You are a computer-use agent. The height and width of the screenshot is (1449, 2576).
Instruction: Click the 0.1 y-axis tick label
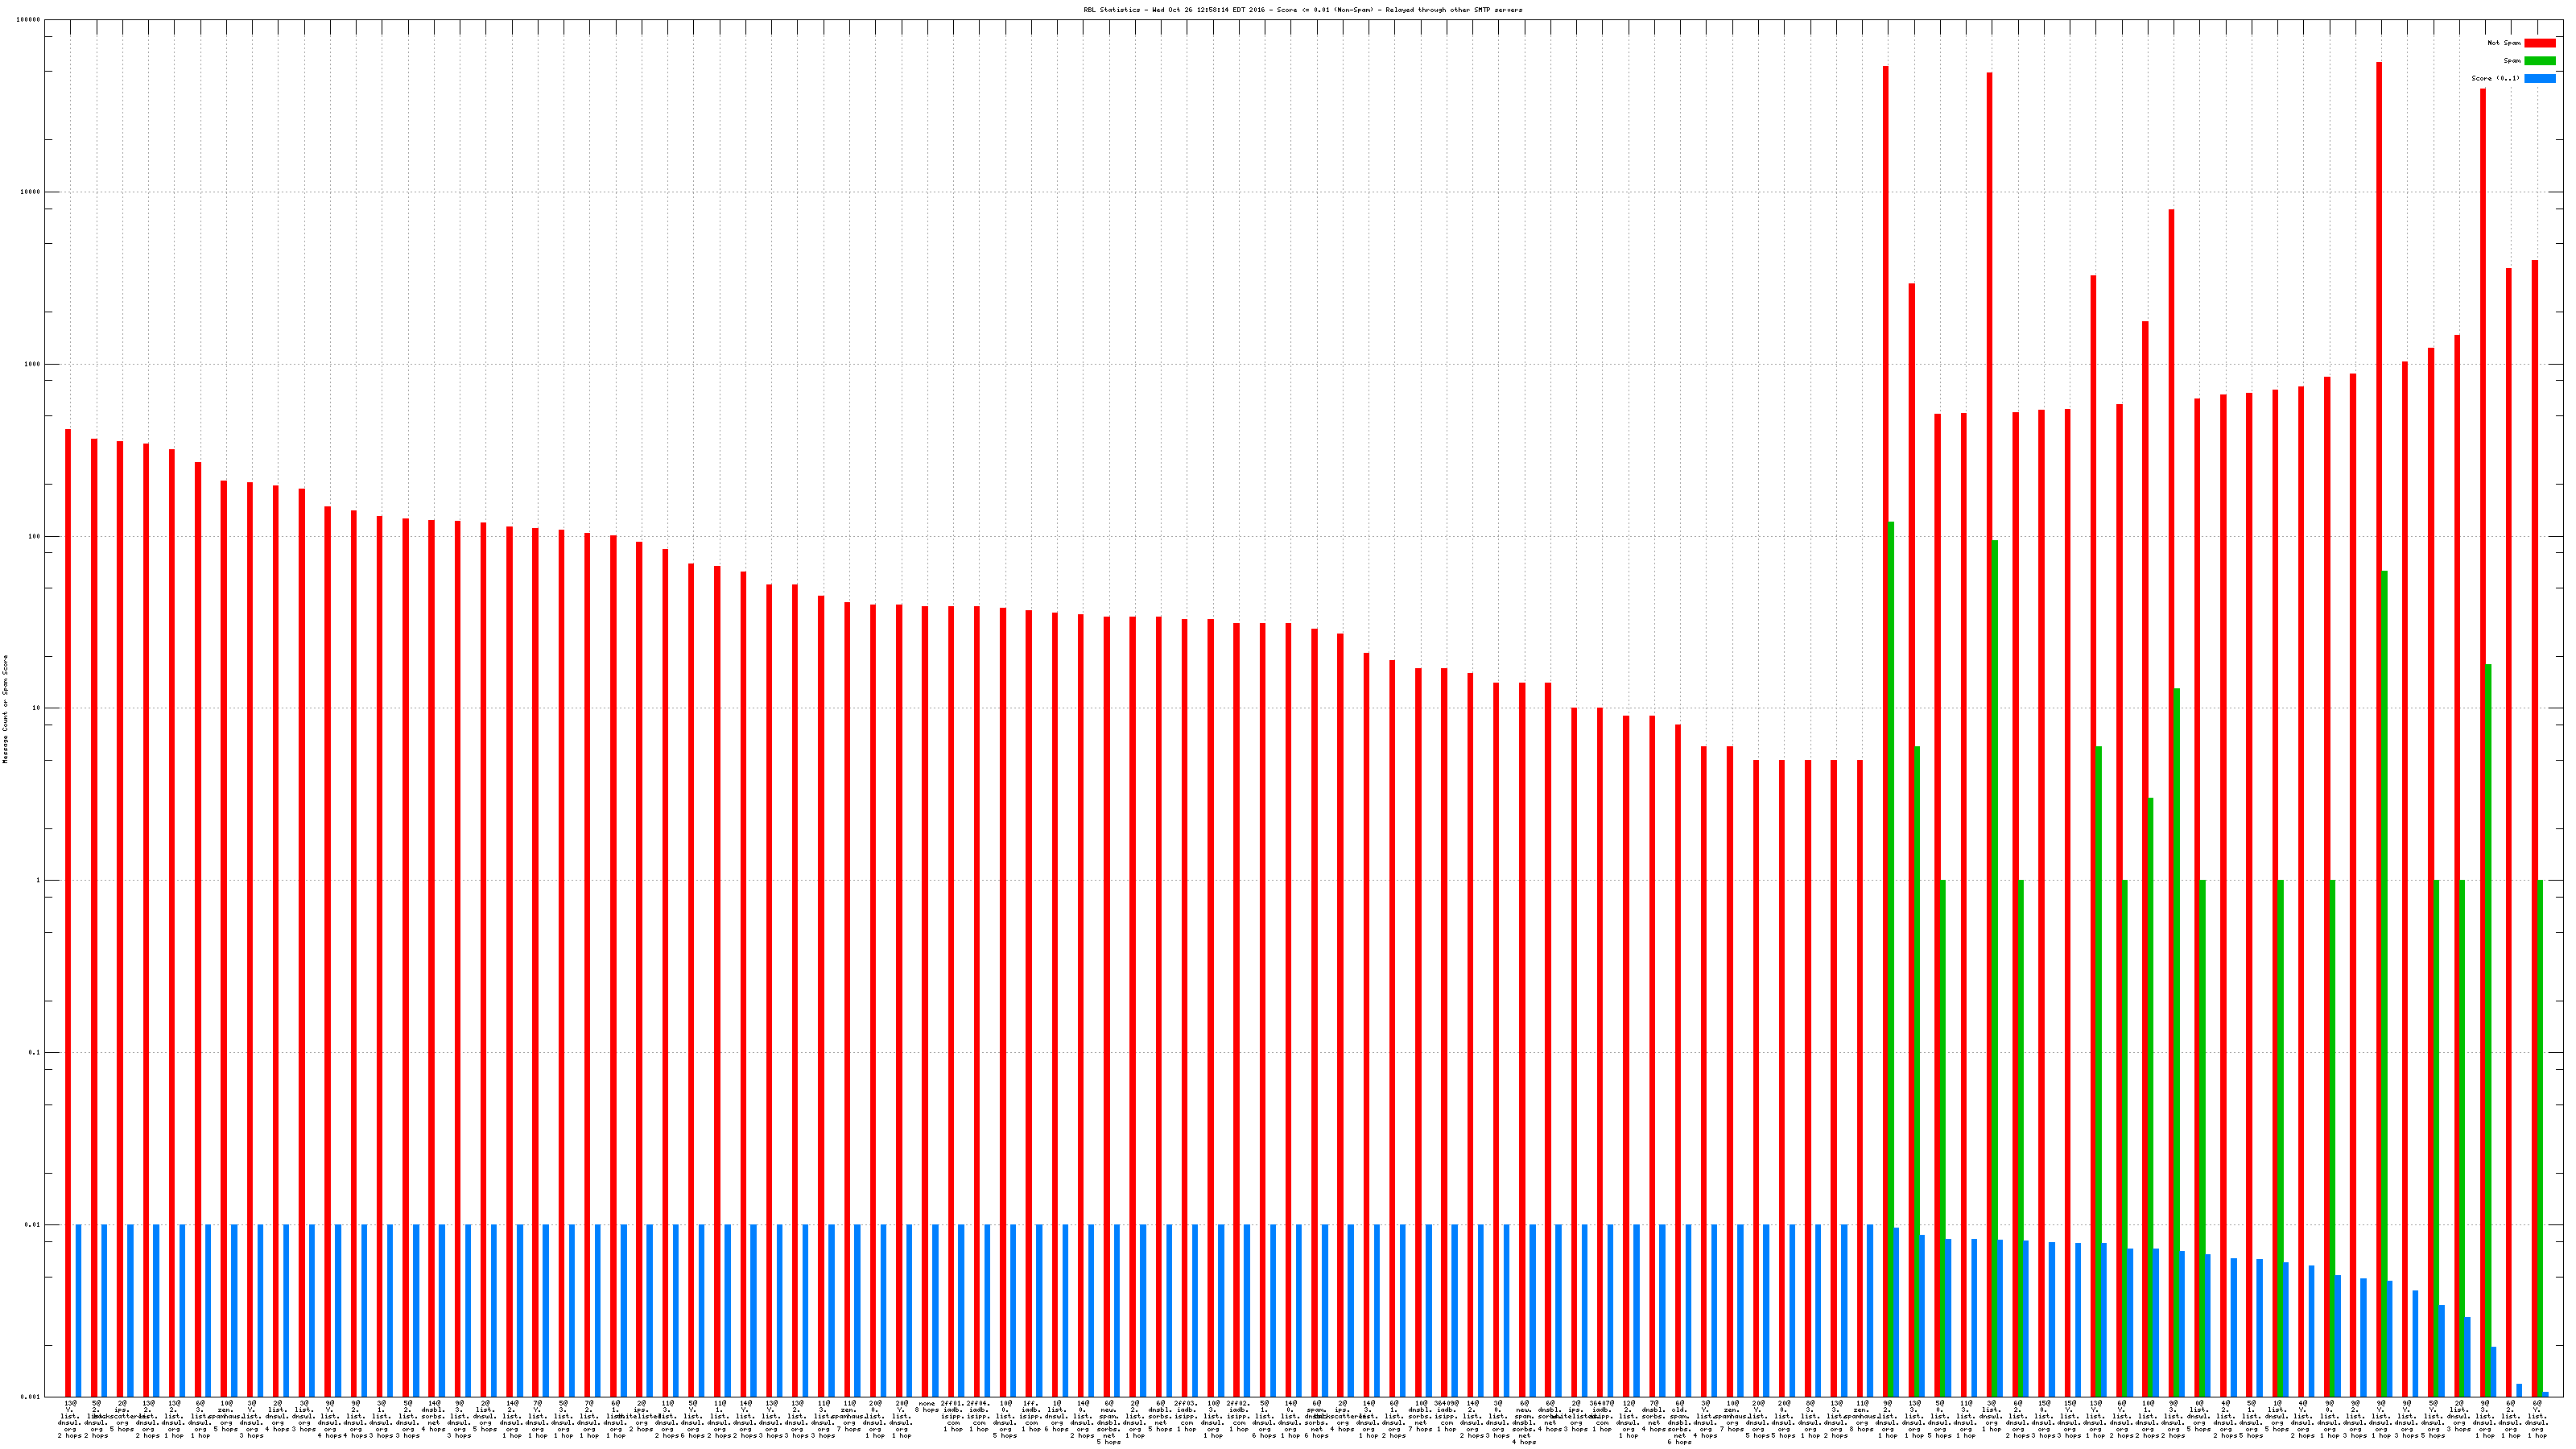coord(35,1052)
